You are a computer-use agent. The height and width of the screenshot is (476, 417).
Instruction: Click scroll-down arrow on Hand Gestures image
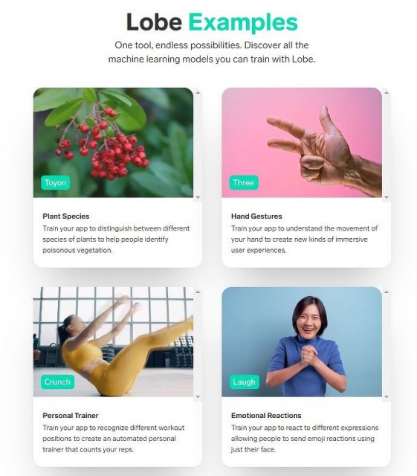point(387,198)
